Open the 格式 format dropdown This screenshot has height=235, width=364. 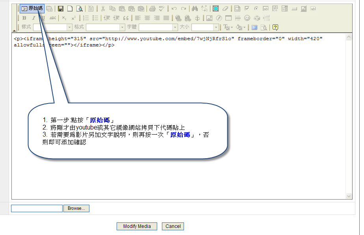click(122, 27)
